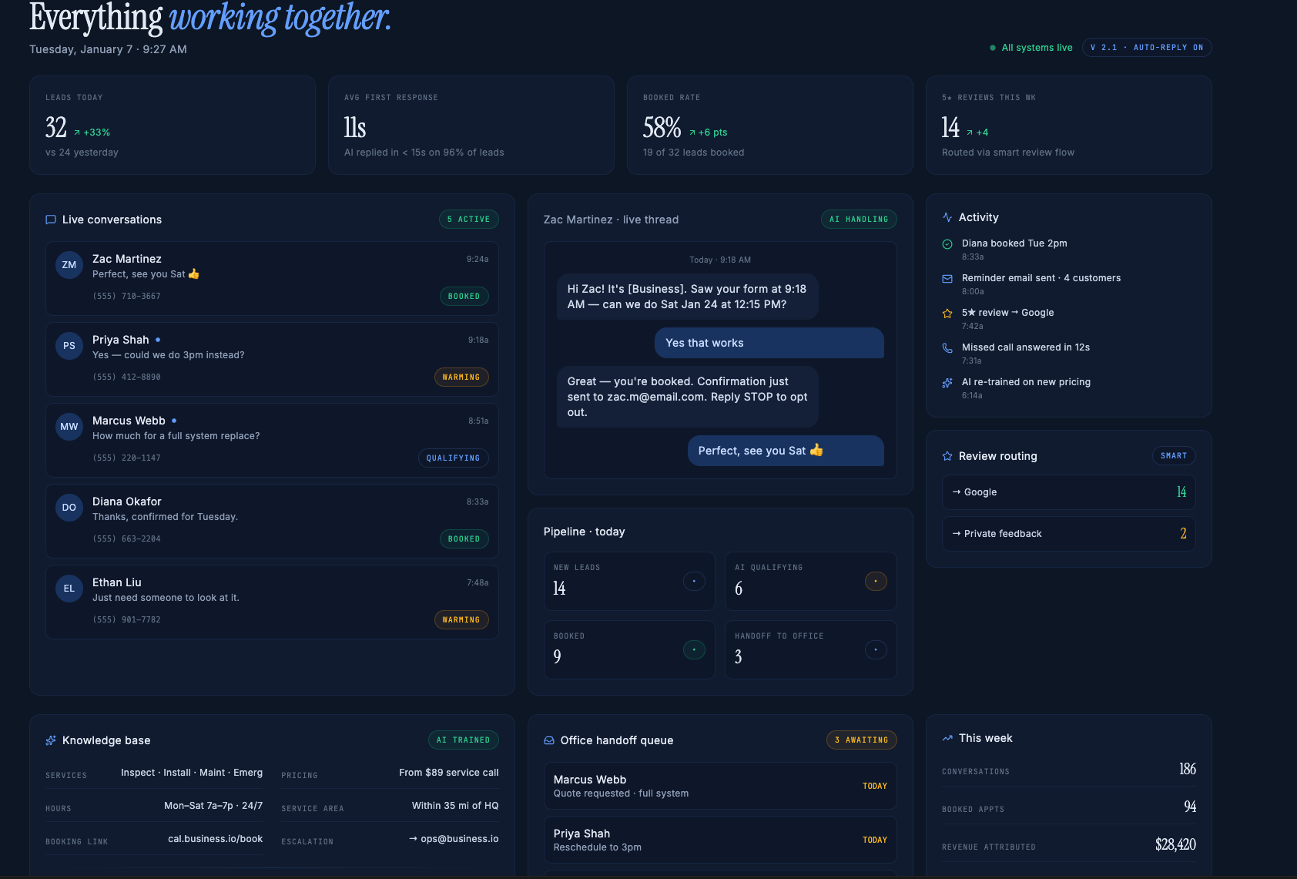Screen dimensions: 1297x879
Task: Click the upward arrow beside +6 pts
Action: (x=692, y=133)
